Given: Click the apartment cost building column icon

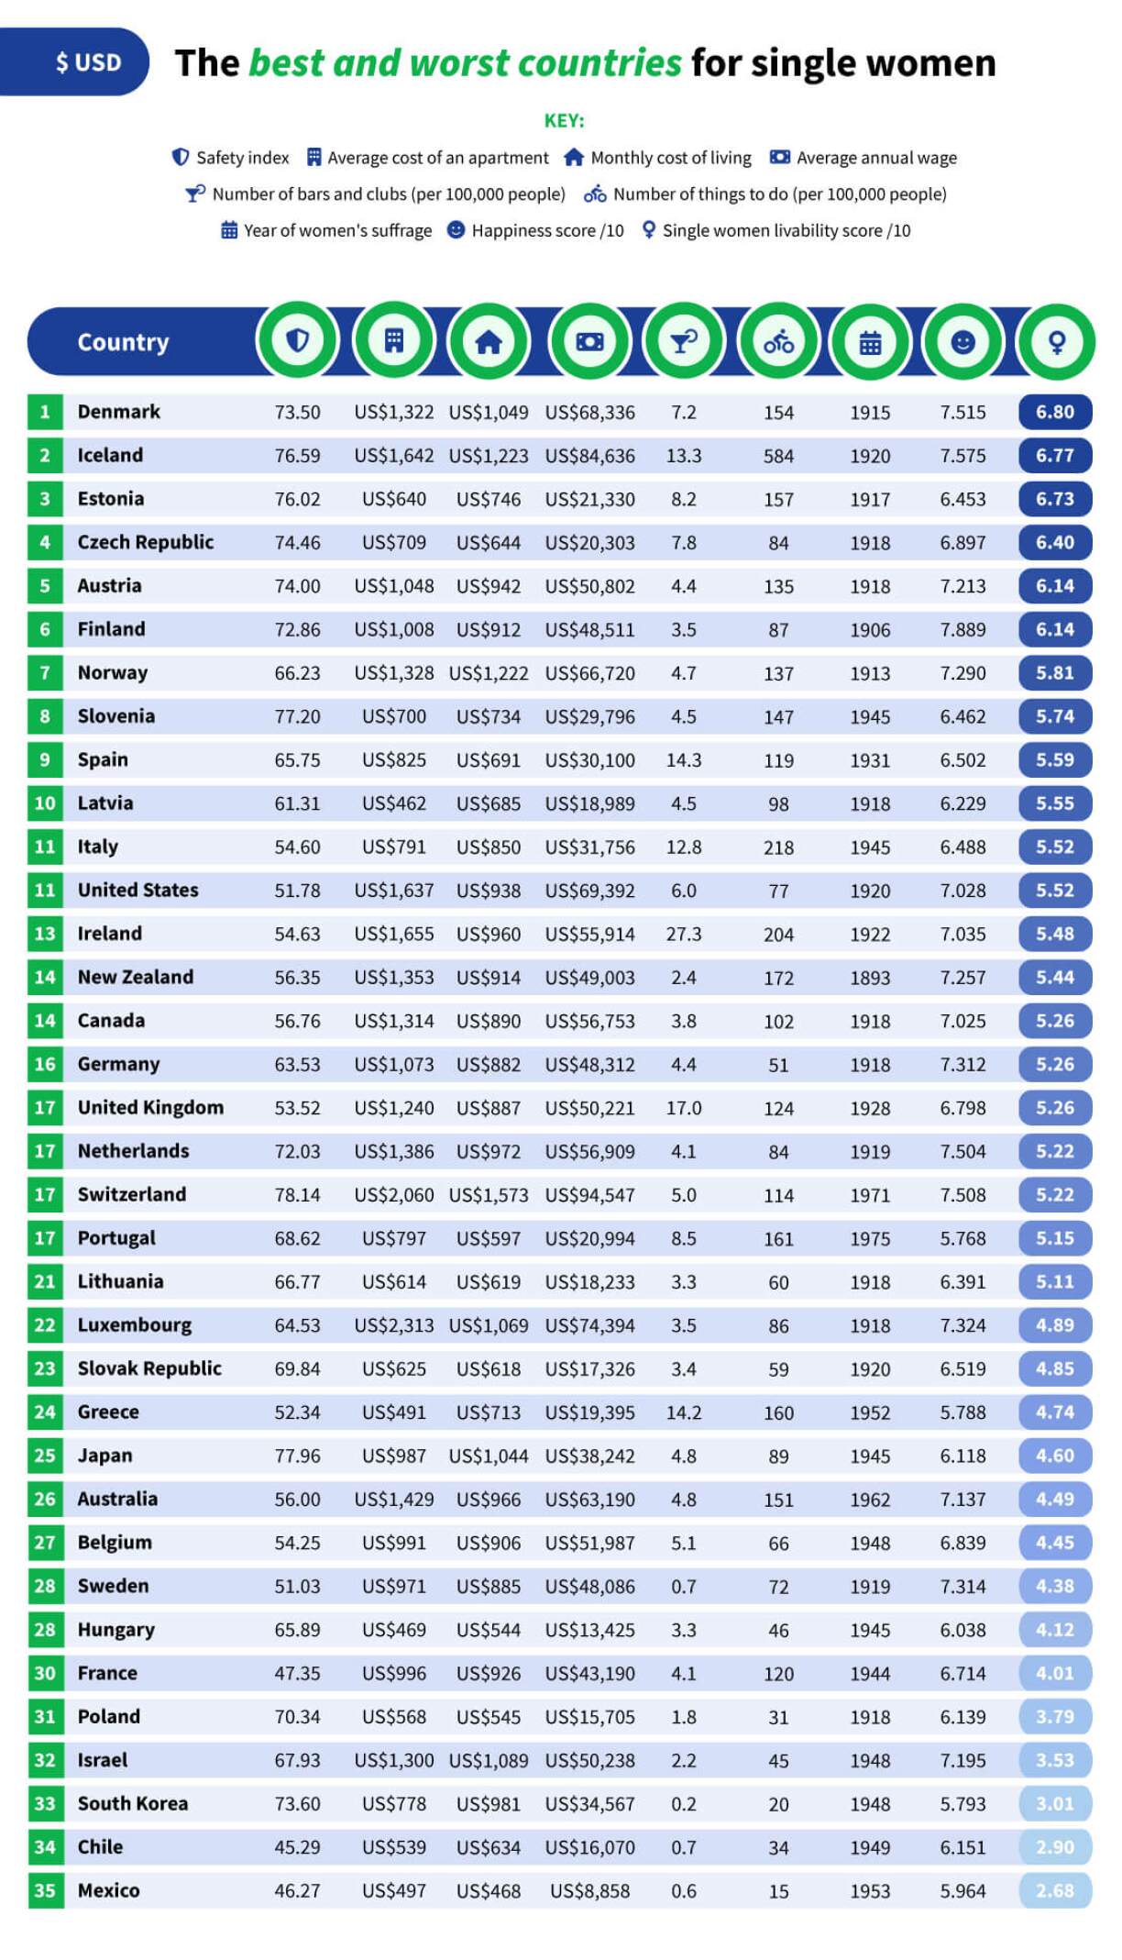Looking at the screenshot, I should (x=394, y=341).
